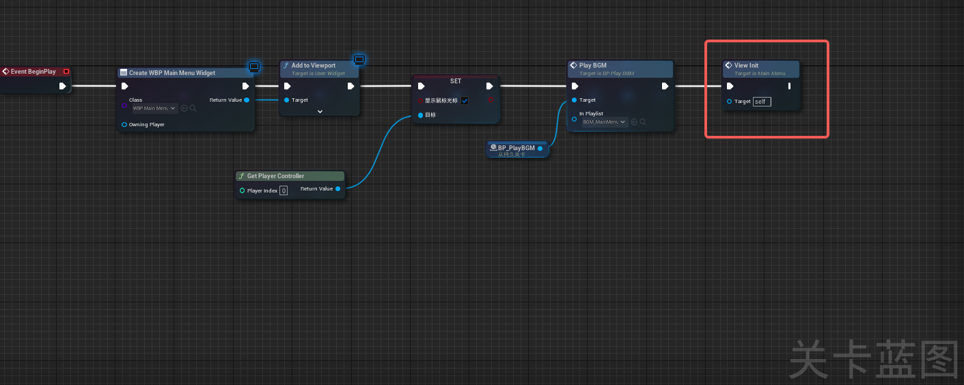Viewport: 964px width, 385px height.
Task: Click the exec output pin of Play BGM
Action: coord(665,86)
